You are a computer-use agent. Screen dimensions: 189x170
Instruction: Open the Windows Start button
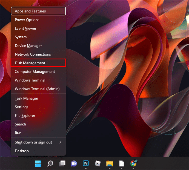click(x=38, y=163)
